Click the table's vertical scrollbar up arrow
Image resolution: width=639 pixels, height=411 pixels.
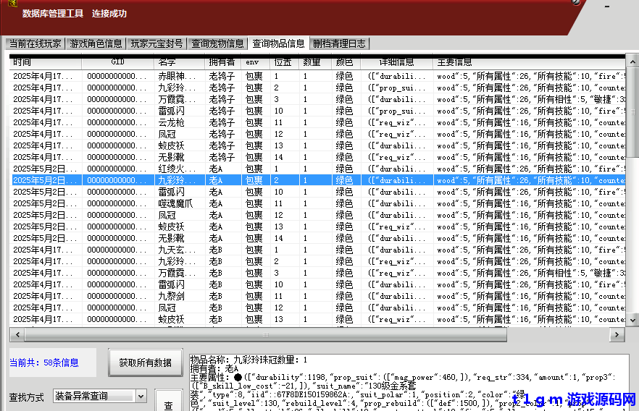click(632, 64)
